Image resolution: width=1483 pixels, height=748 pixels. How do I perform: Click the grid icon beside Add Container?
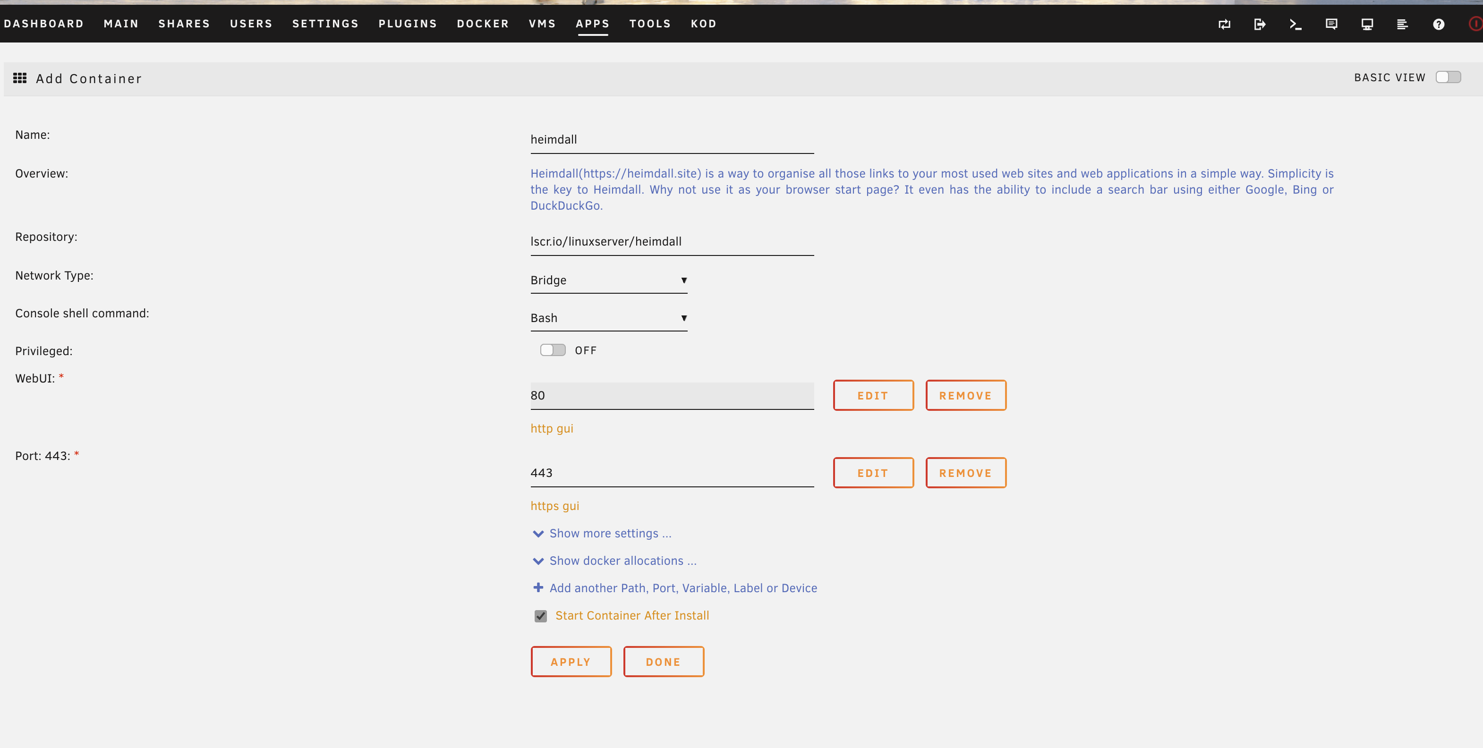[20, 78]
